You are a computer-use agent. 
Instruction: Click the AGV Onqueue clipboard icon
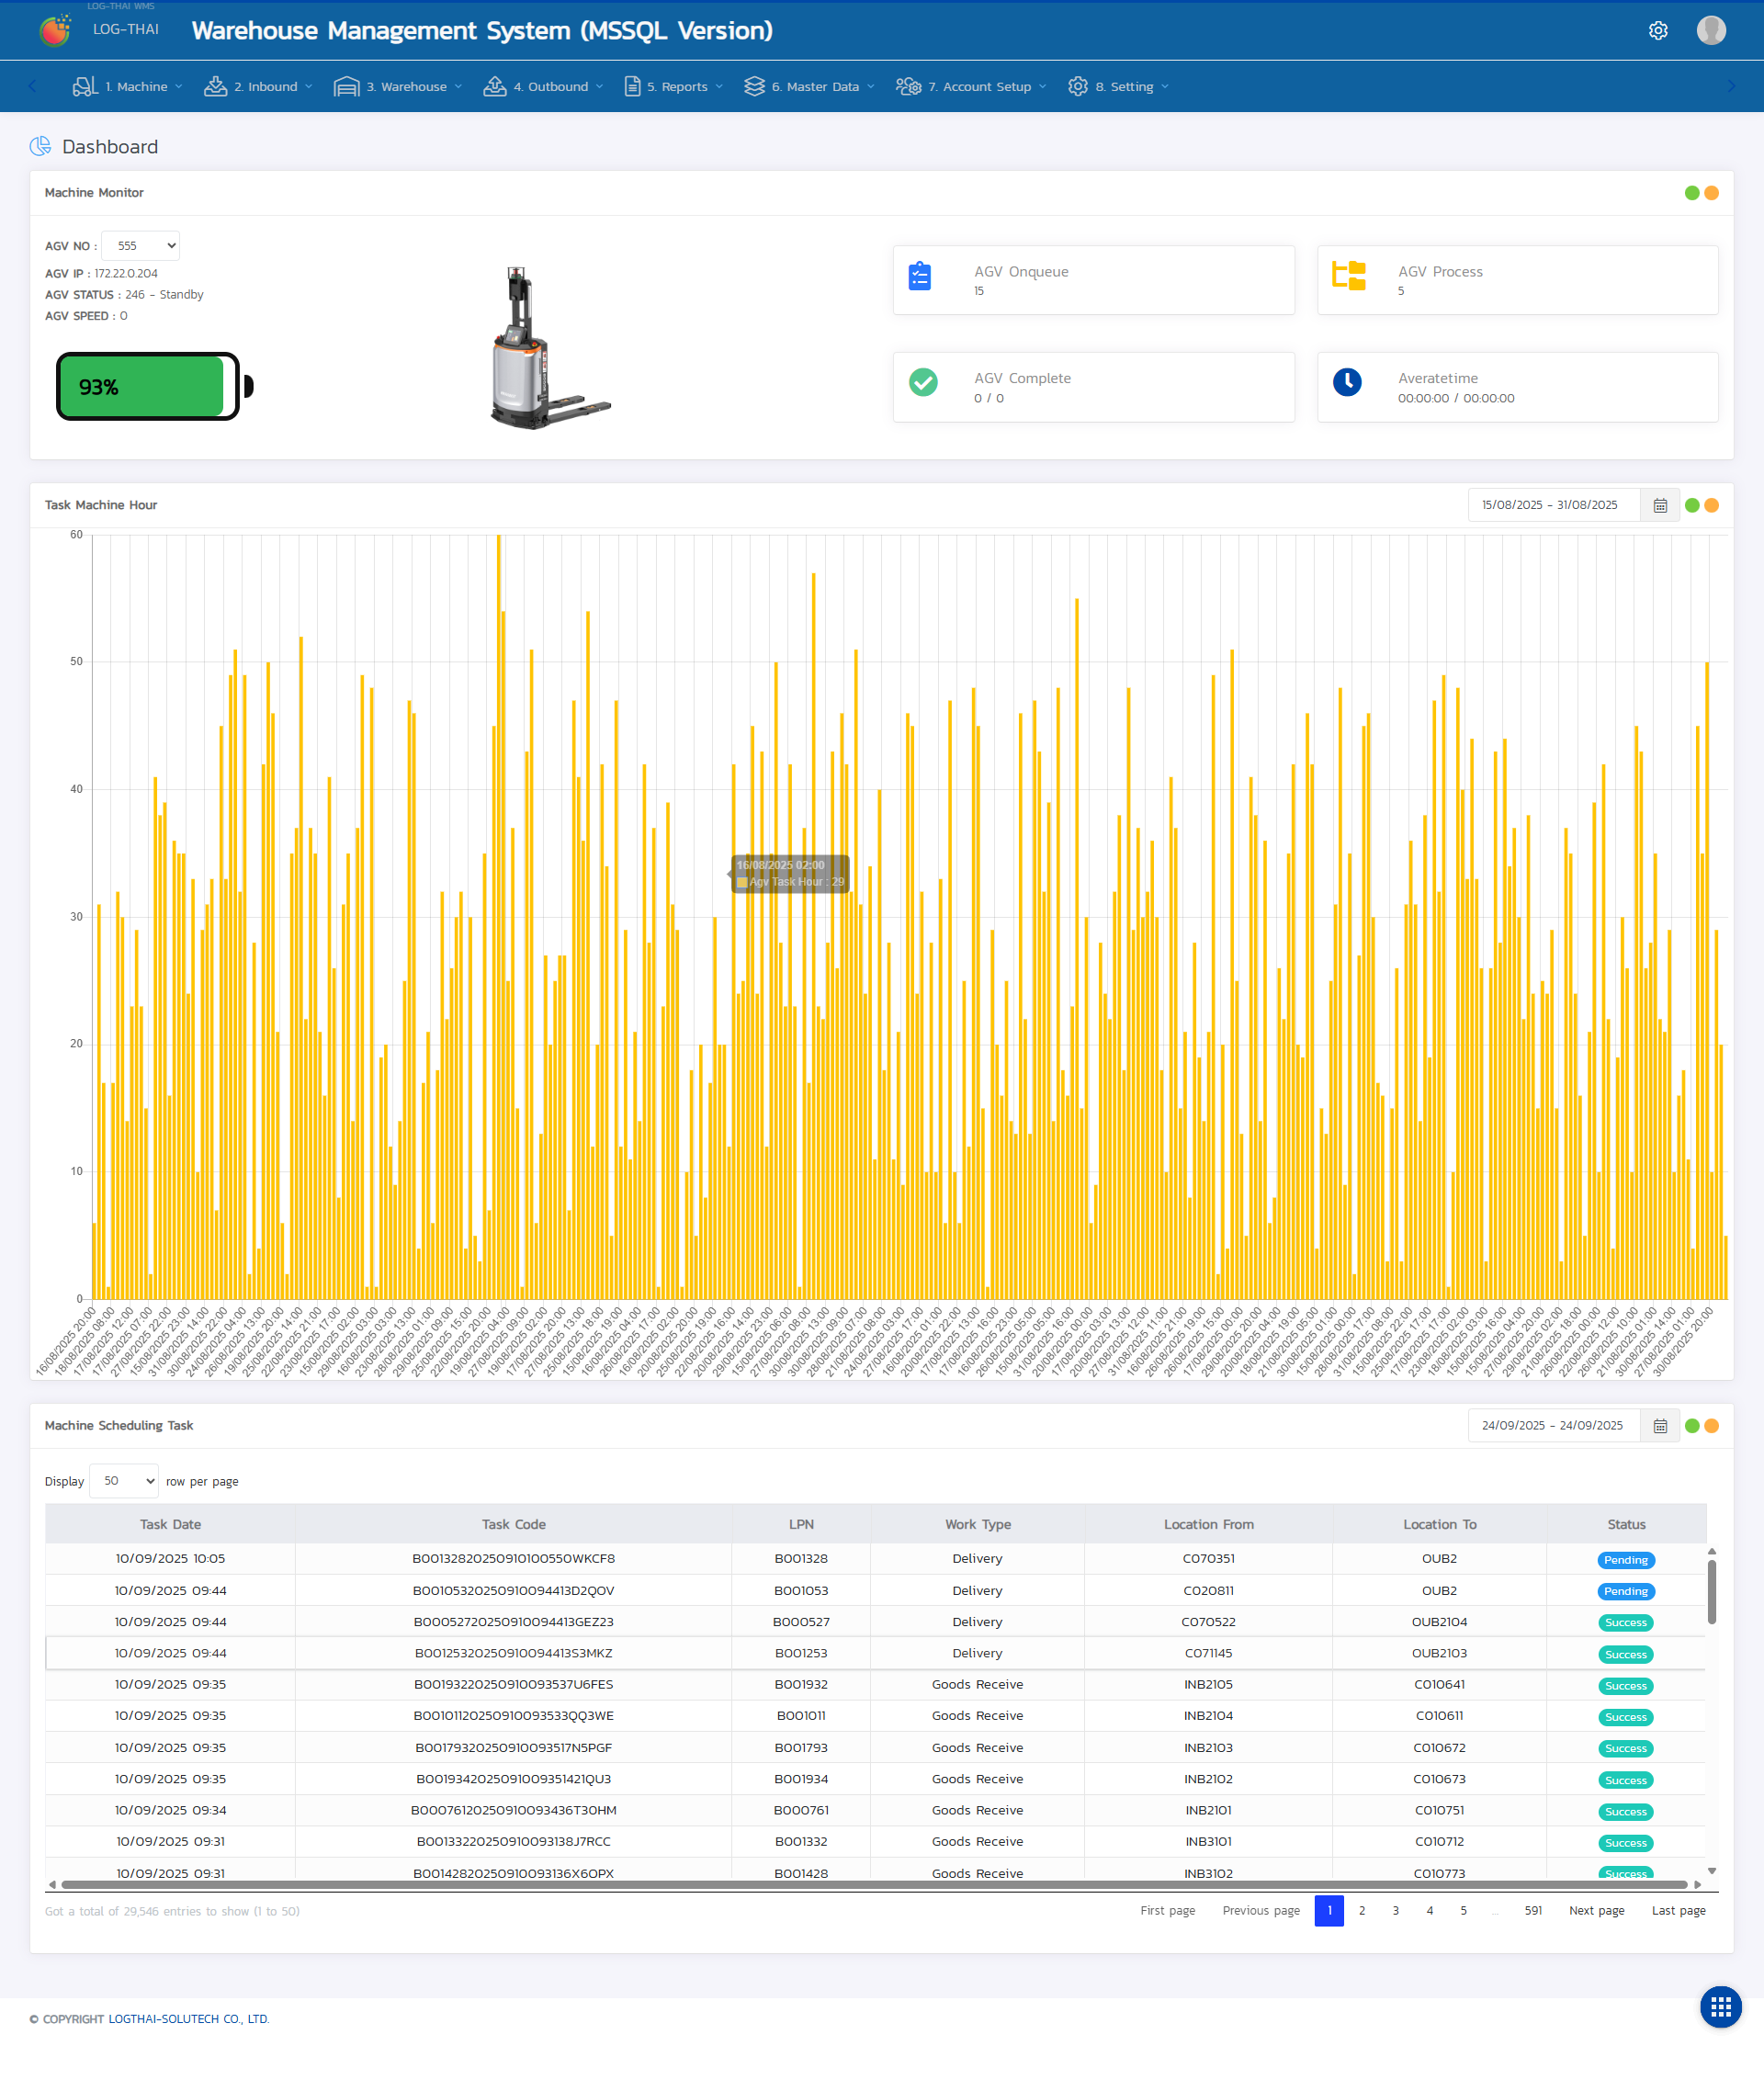919,276
